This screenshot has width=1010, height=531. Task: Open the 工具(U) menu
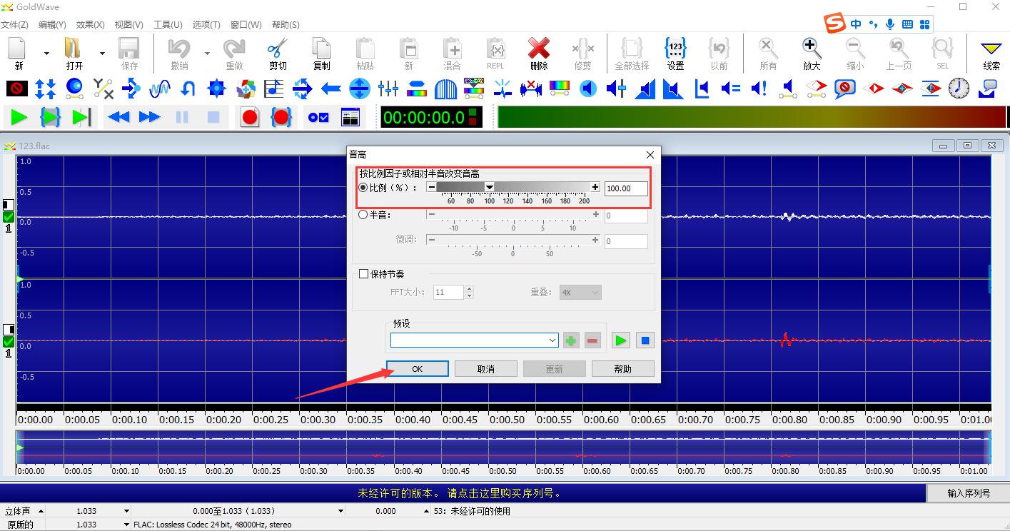click(x=168, y=24)
